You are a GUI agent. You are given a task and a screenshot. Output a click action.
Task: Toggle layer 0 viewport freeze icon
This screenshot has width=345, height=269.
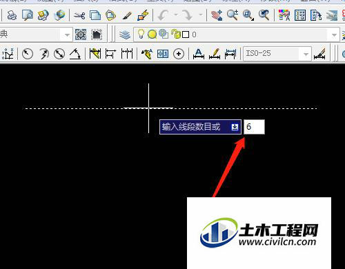pos(164,34)
